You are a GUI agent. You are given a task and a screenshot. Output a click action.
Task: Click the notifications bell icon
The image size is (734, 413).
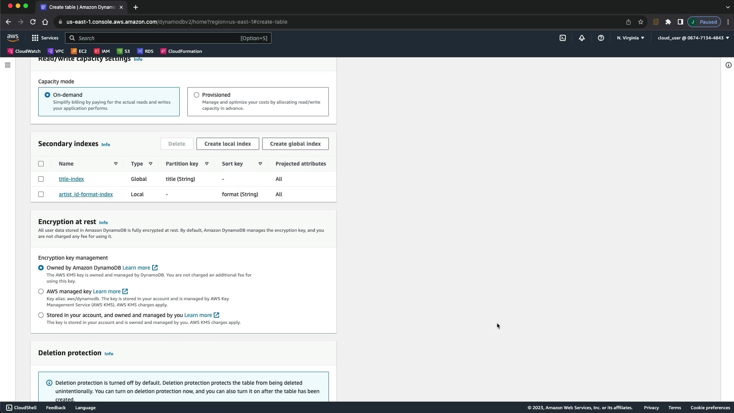[581, 38]
